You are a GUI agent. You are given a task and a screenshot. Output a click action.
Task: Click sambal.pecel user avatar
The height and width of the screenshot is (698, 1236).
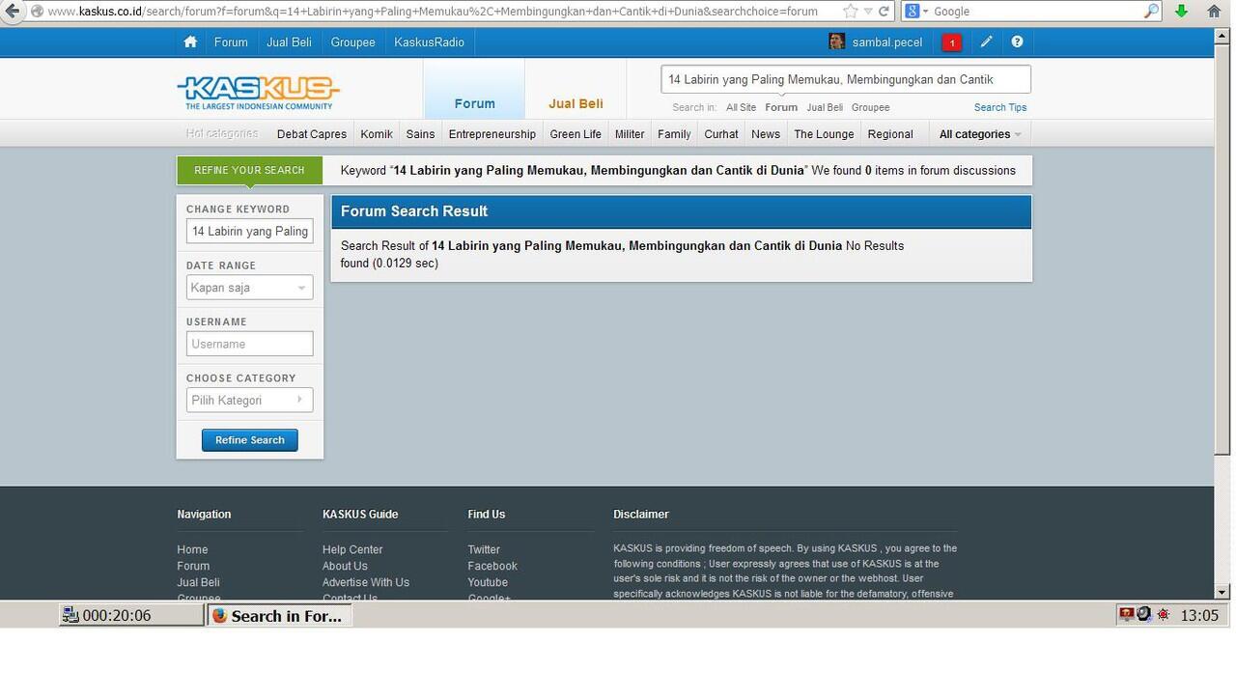click(x=836, y=42)
